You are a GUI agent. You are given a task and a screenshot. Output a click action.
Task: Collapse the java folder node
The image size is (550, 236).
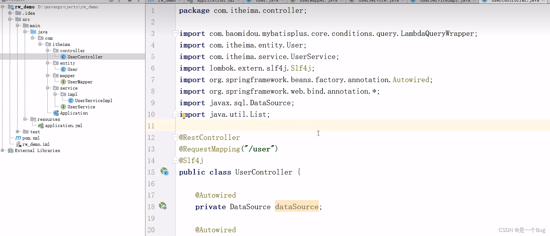tap(25, 32)
